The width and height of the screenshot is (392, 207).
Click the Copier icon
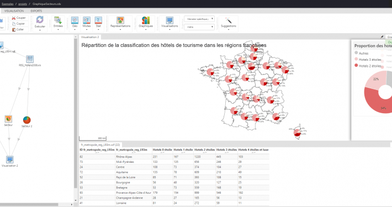click(14, 24)
